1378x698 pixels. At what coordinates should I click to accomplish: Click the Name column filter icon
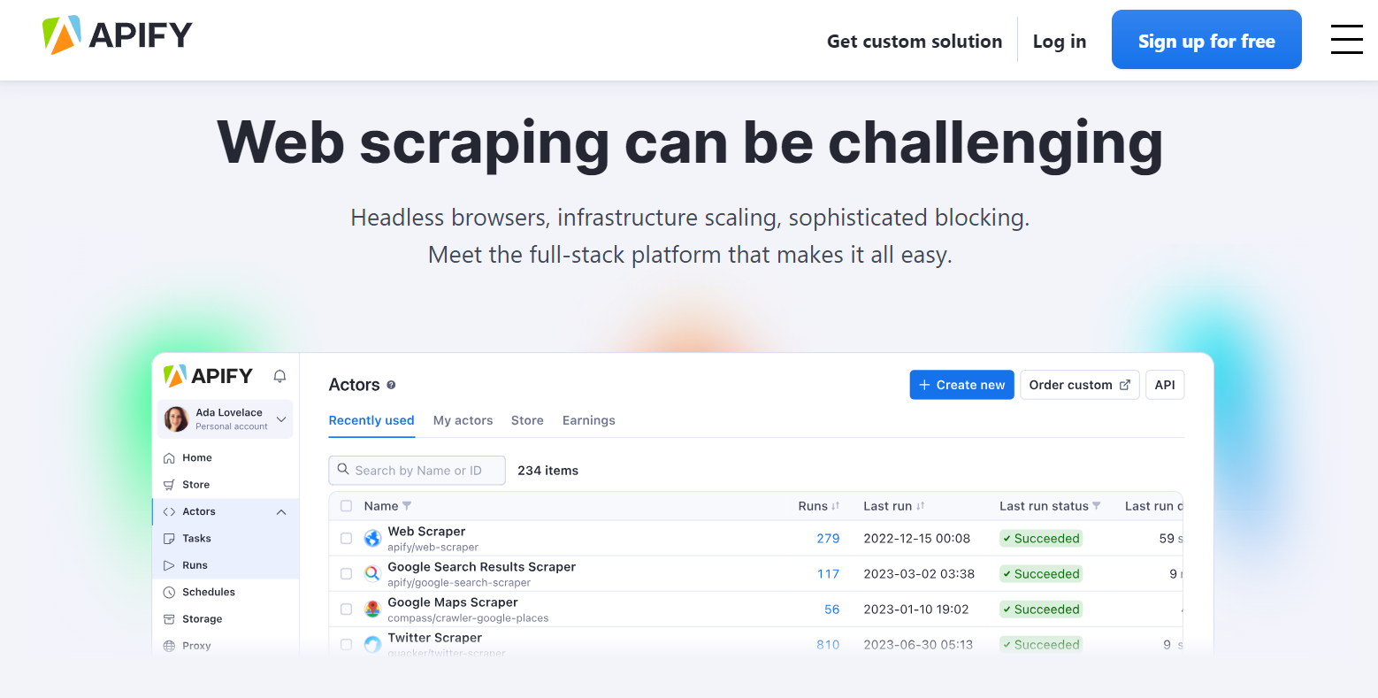click(407, 506)
